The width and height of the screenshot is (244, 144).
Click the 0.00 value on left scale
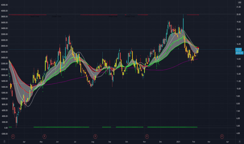(x=6, y=128)
